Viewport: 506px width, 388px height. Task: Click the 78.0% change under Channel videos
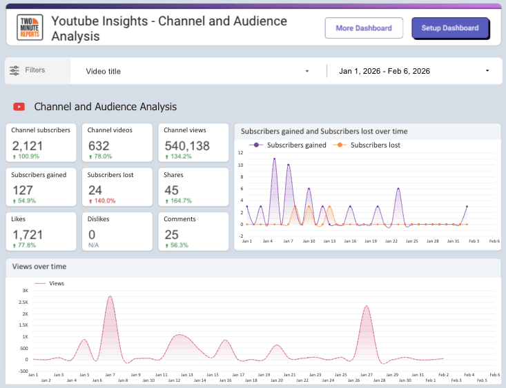[100, 156]
